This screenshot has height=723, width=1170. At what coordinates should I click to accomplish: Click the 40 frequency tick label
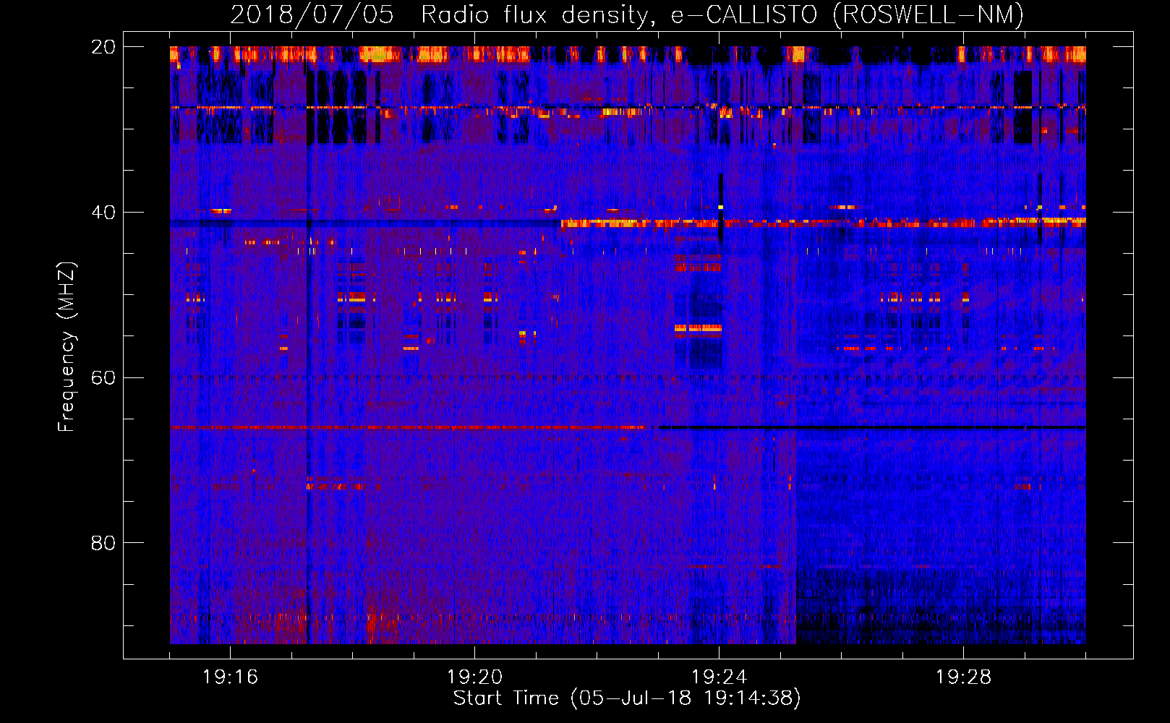coord(103,213)
